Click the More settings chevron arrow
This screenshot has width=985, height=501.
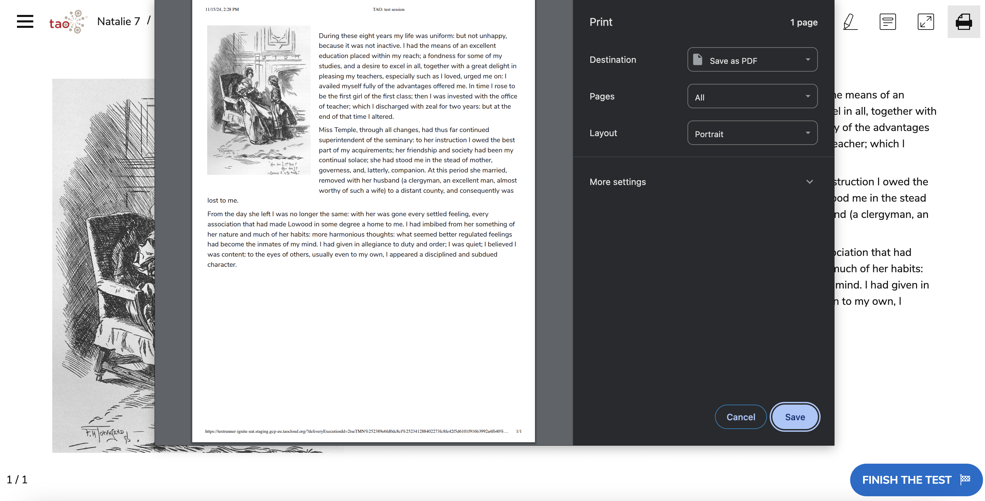coord(809,182)
